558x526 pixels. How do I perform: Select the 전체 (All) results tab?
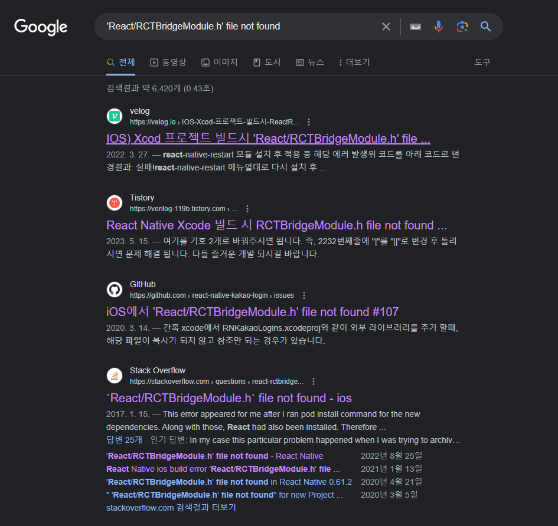tap(120, 63)
